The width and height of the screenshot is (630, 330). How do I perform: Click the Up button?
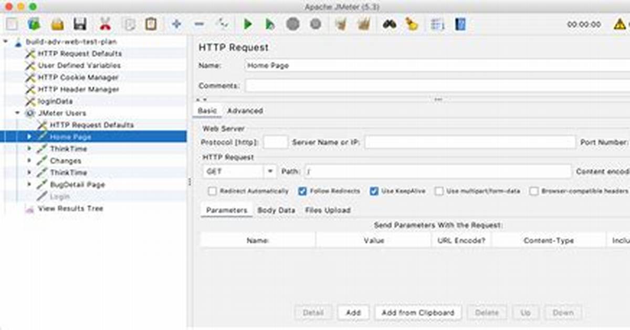pos(526,313)
